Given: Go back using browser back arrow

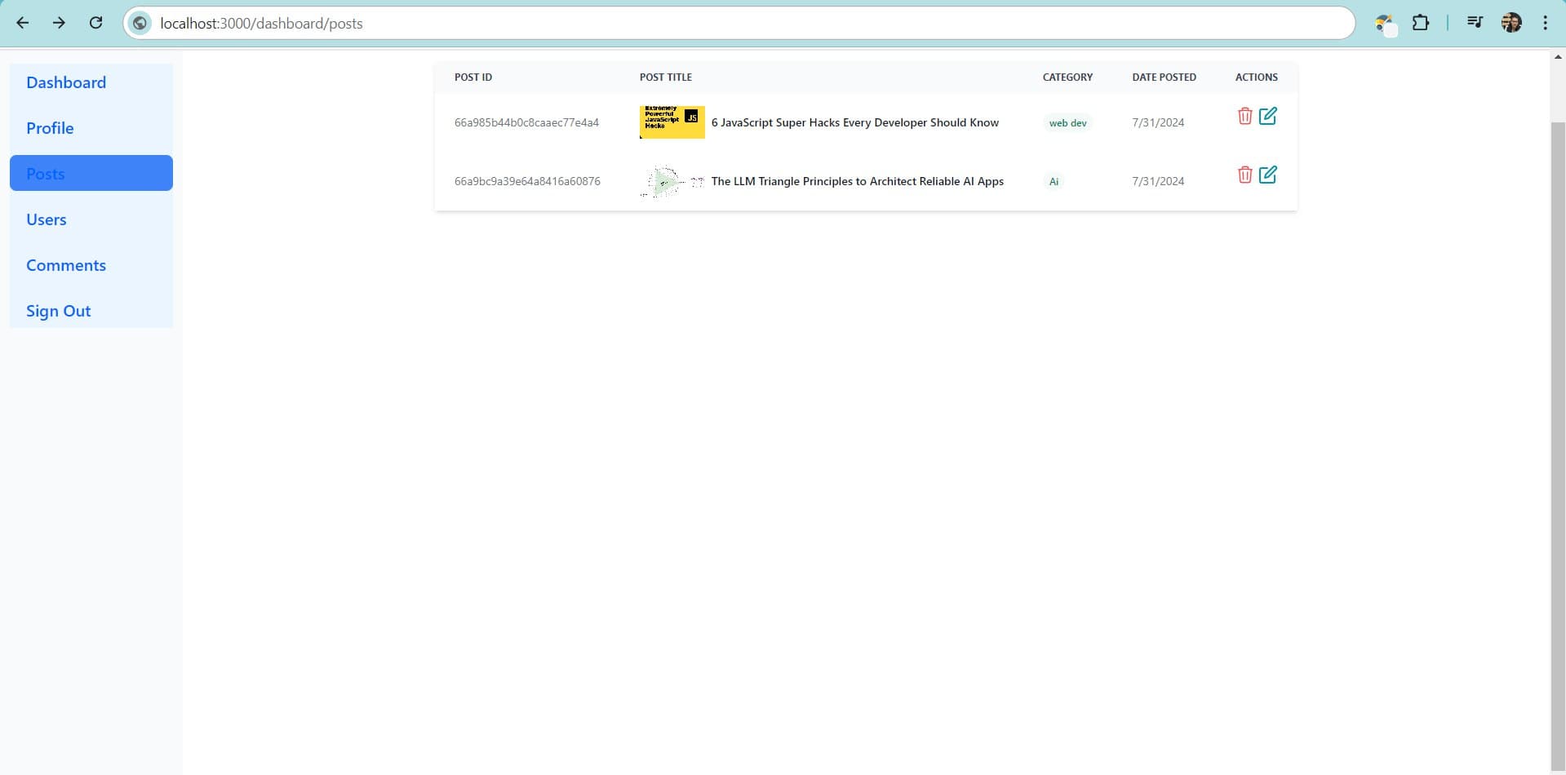Looking at the screenshot, I should point(23,23).
